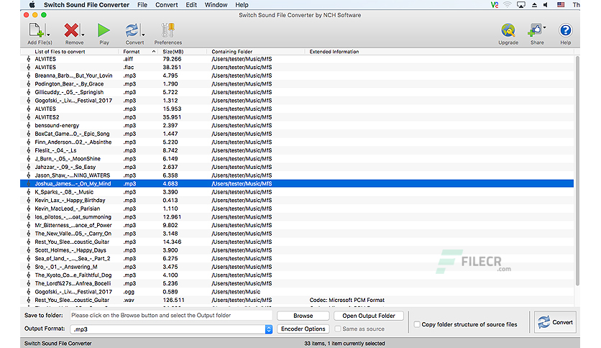Click the volume icon in menu bar
This screenshot has height=348, width=601.
coord(546,5)
